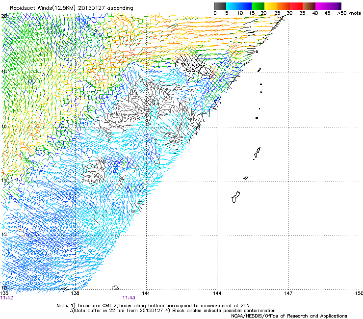Image resolution: width=363 pixels, height=319 pixels.
Task: Click the green 15-20 knots legend segment
Action: pyautogui.click(x=258, y=6)
